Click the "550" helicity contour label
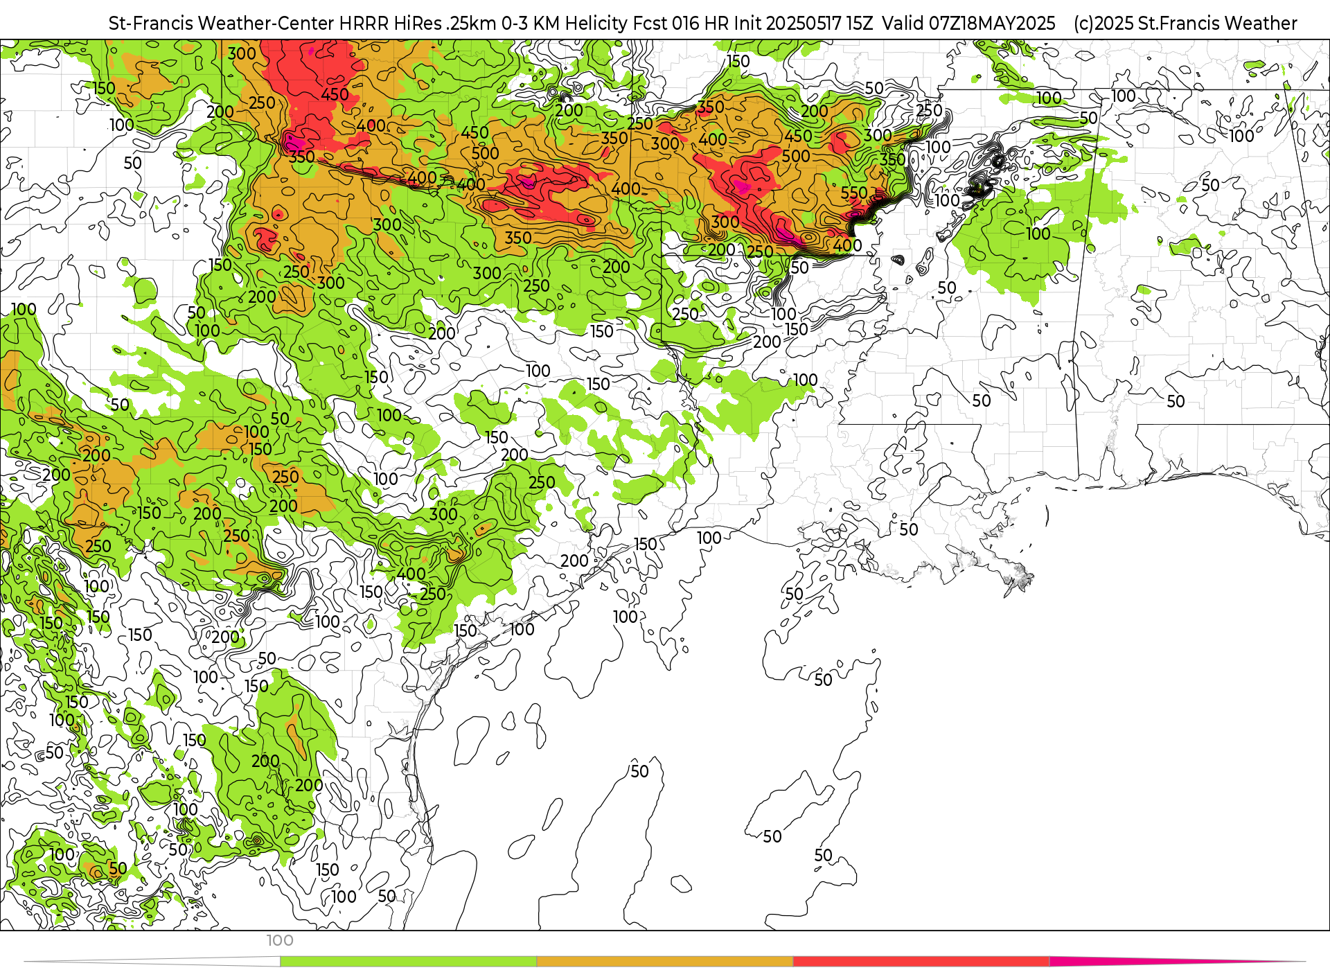 pos(854,193)
